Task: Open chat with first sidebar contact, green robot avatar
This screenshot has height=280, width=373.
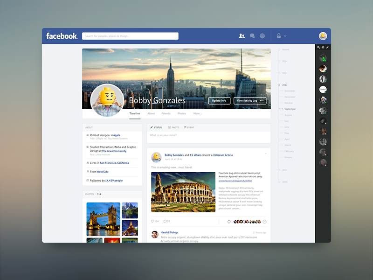Action: point(323,58)
